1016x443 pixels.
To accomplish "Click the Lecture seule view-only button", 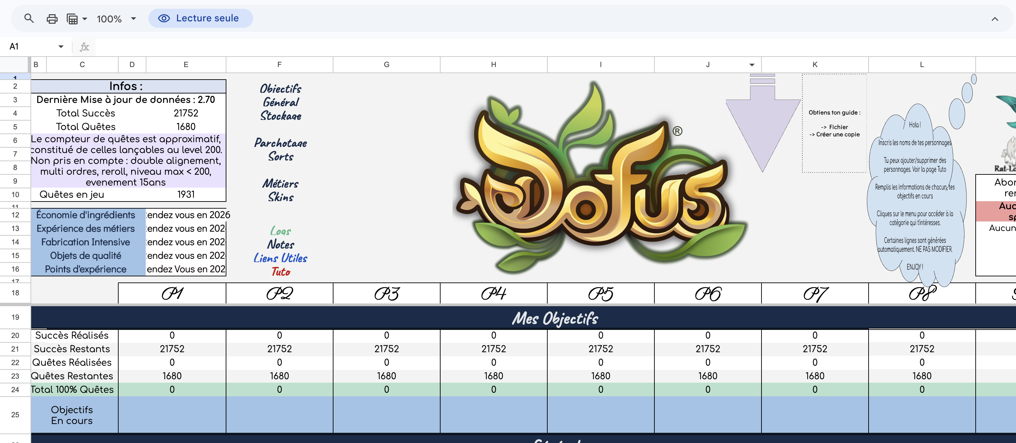I will point(200,19).
